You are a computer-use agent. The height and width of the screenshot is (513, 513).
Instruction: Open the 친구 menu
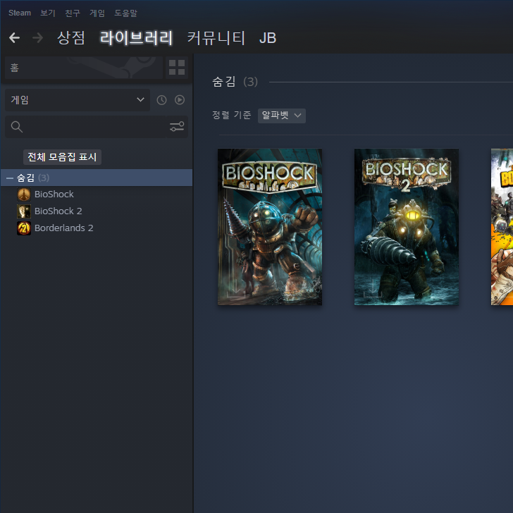[x=73, y=13]
